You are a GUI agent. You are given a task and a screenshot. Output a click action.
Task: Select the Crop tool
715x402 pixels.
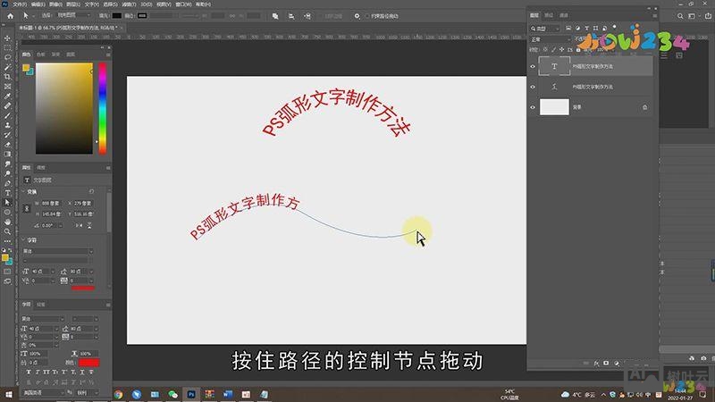pyautogui.click(x=7, y=77)
